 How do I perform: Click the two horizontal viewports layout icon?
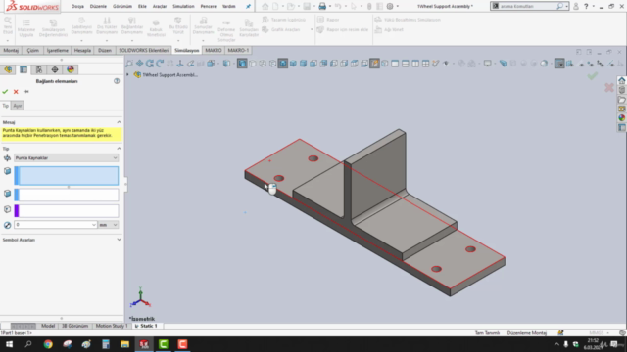pyautogui.click(x=405, y=64)
